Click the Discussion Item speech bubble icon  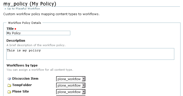tap(9, 79)
